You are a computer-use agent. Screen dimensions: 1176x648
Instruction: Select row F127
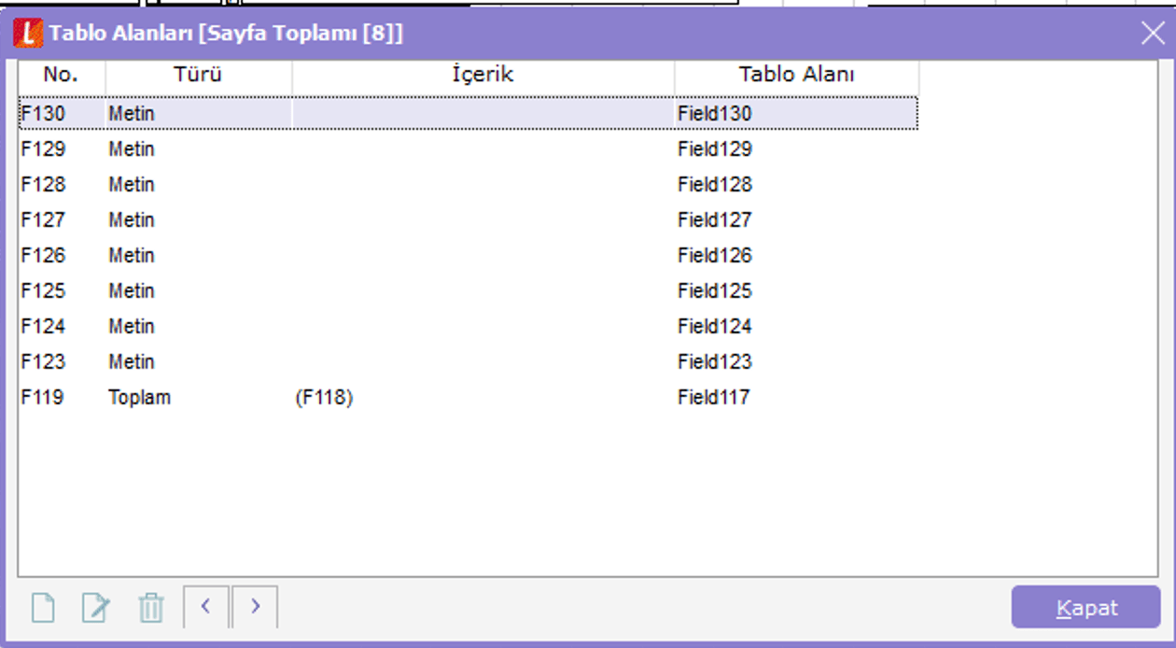469,219
